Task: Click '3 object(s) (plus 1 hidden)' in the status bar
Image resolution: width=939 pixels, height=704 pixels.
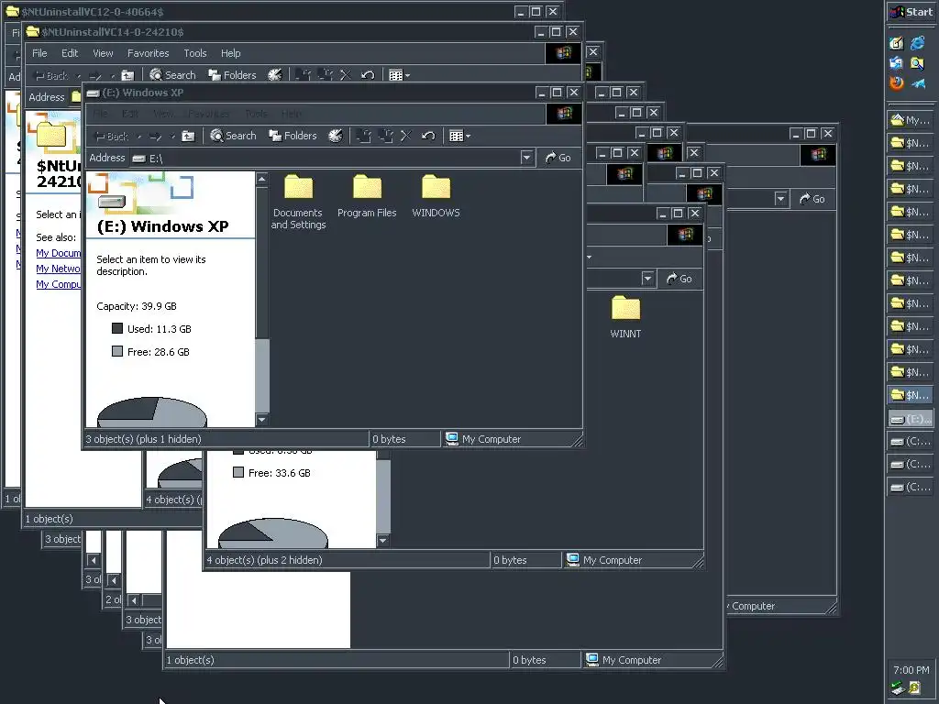Action: pyautogui.click(x=144, y=439)
